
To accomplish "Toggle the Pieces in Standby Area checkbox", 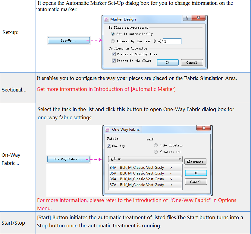I will (114, 54).
